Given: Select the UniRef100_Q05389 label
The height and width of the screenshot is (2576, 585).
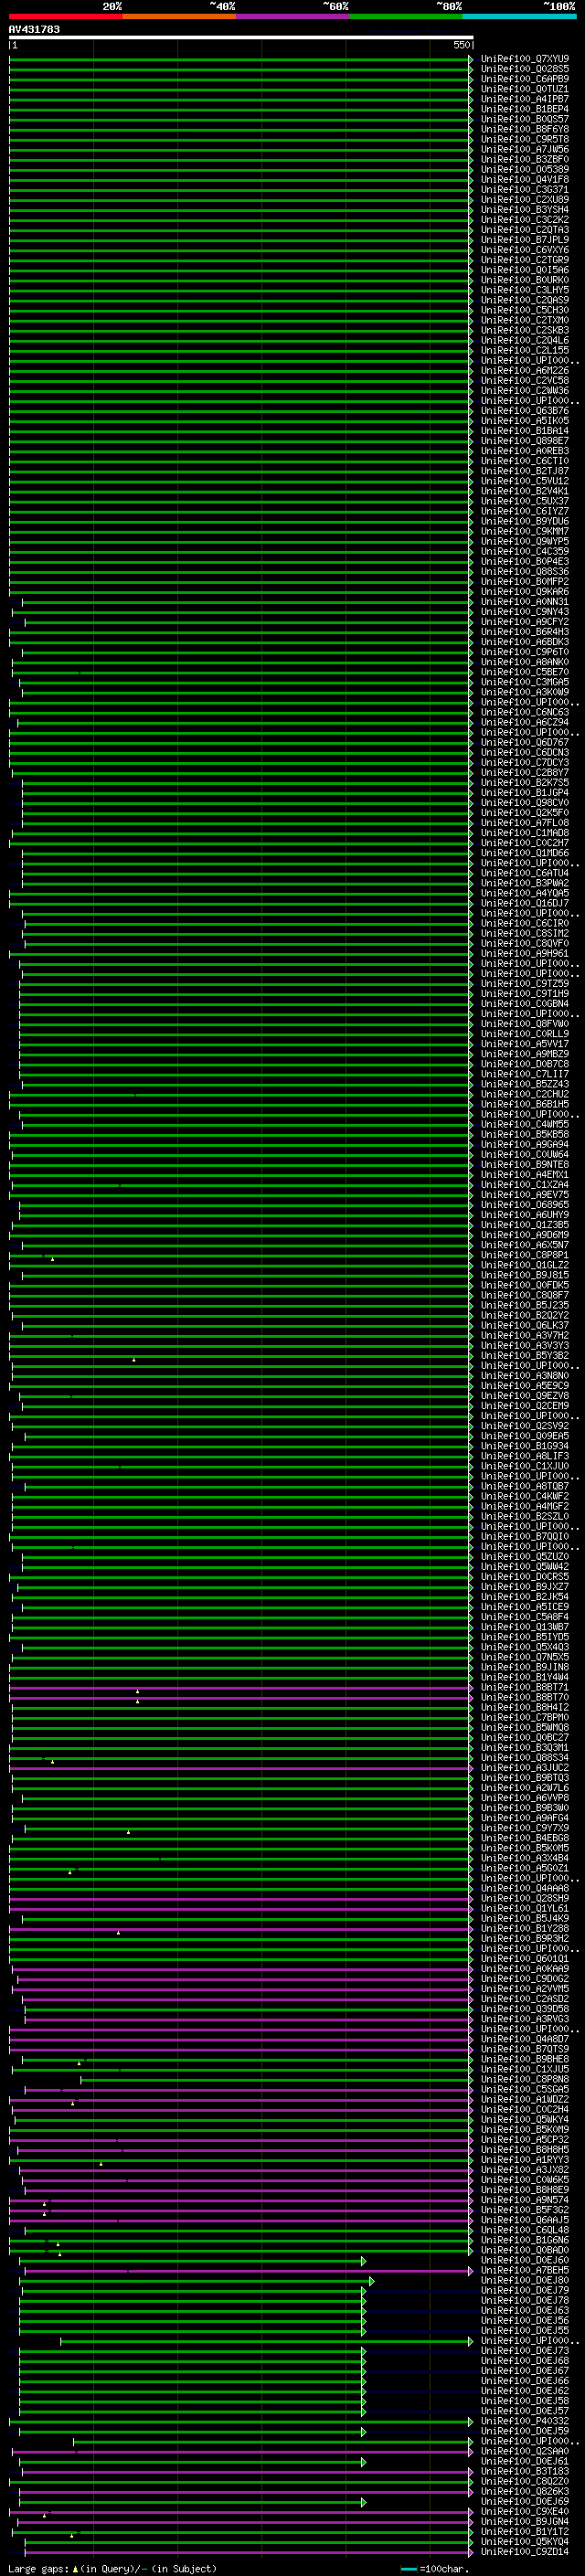Looking at the screenshot, I should click(x=525, y=169).
